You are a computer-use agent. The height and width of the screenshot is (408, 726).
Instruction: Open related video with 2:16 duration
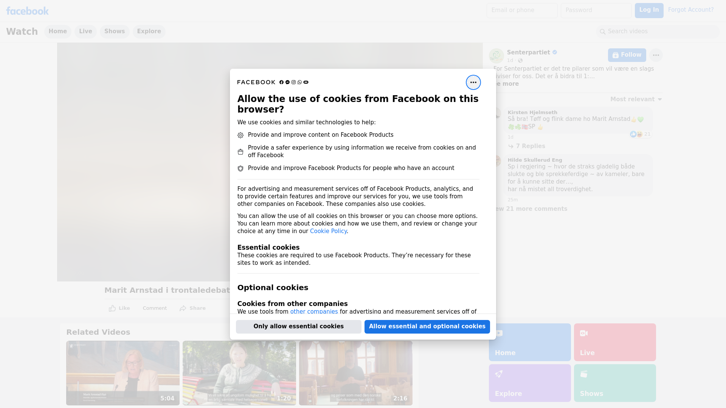pyautogui.click(x=356, y=373)
